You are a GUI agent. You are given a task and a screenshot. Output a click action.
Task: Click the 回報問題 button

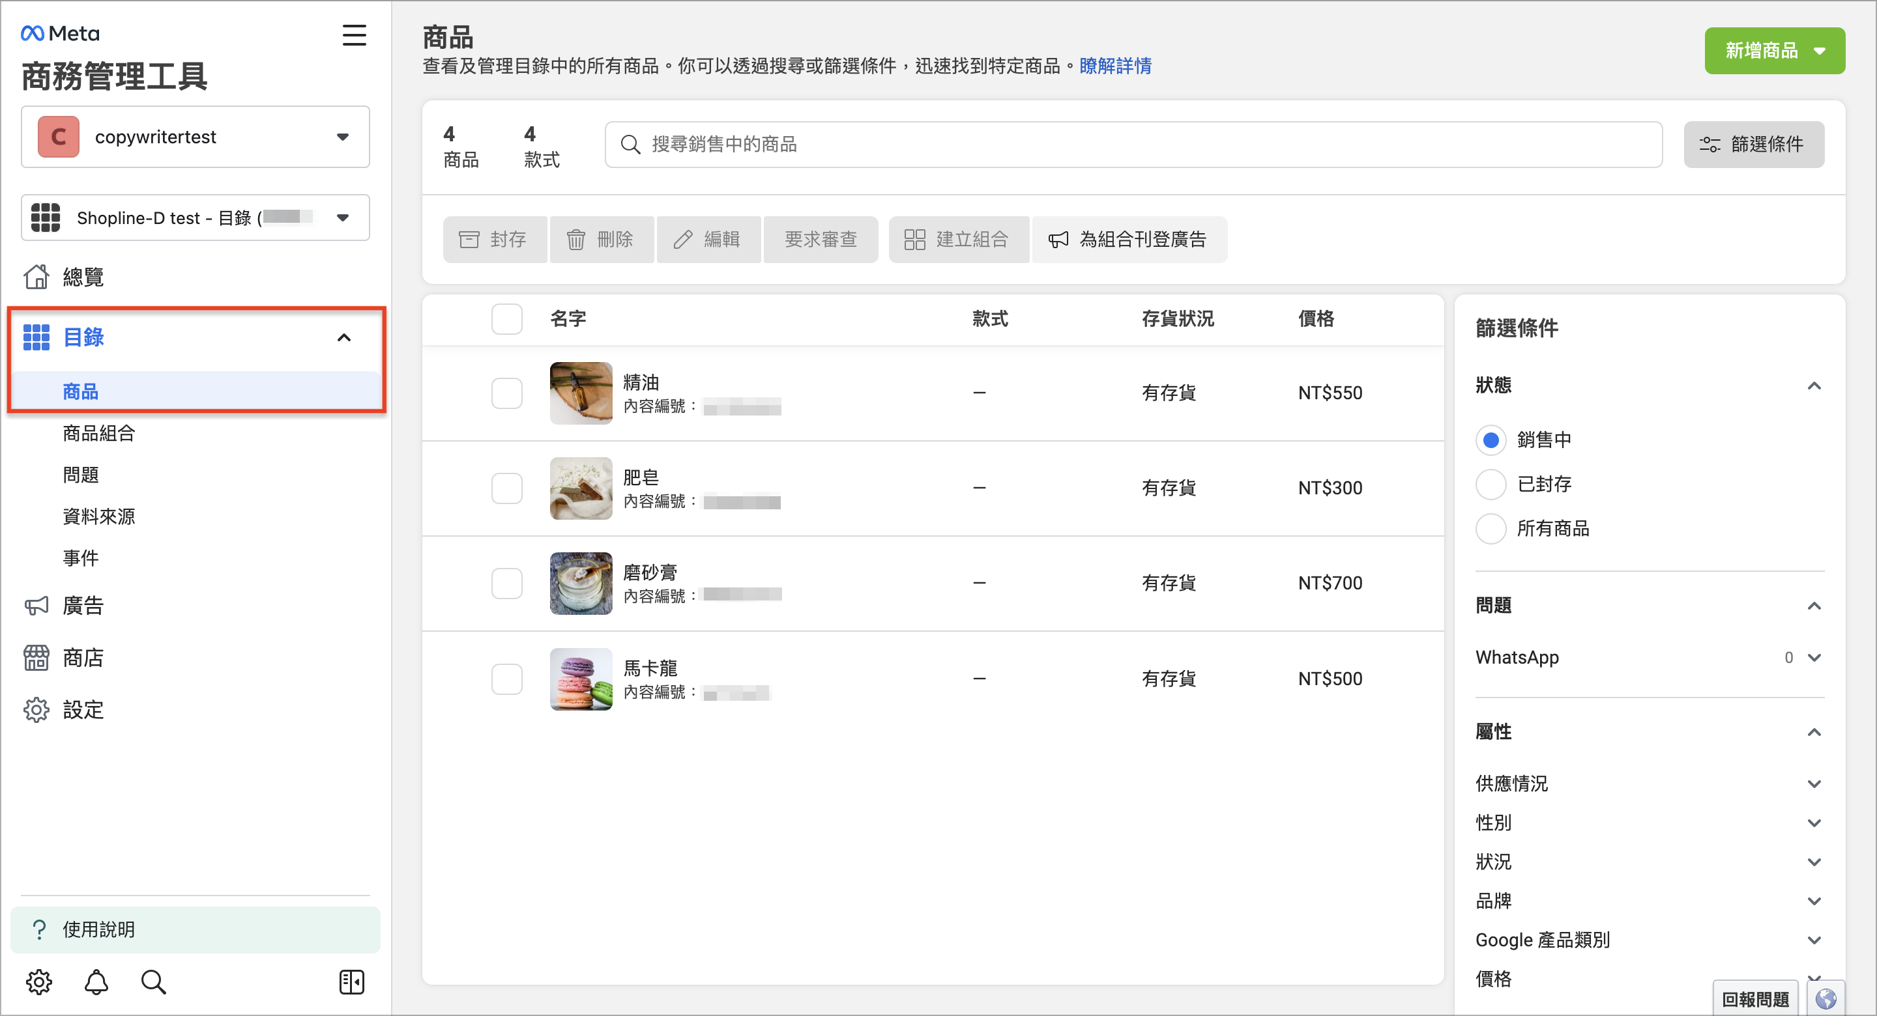1755,998
